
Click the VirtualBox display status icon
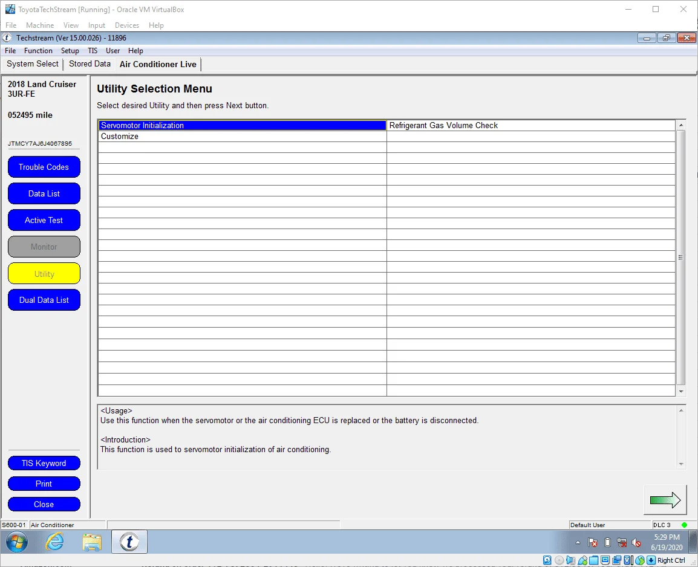(605, 560)
